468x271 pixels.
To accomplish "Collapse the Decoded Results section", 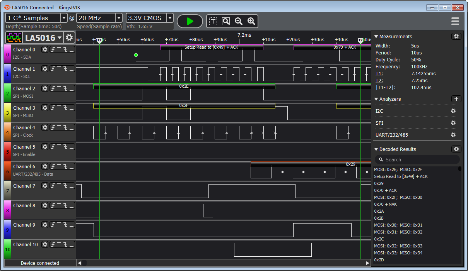I will (x=376, y=149).
